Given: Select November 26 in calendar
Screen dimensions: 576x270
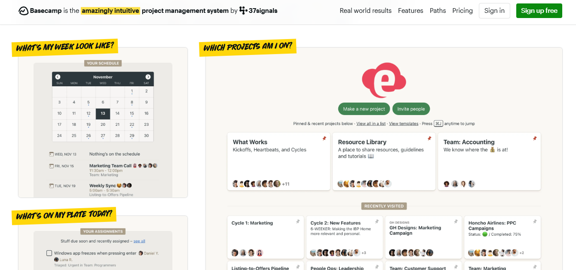Looking at the screenshot, I should click(x=89, y=136).
